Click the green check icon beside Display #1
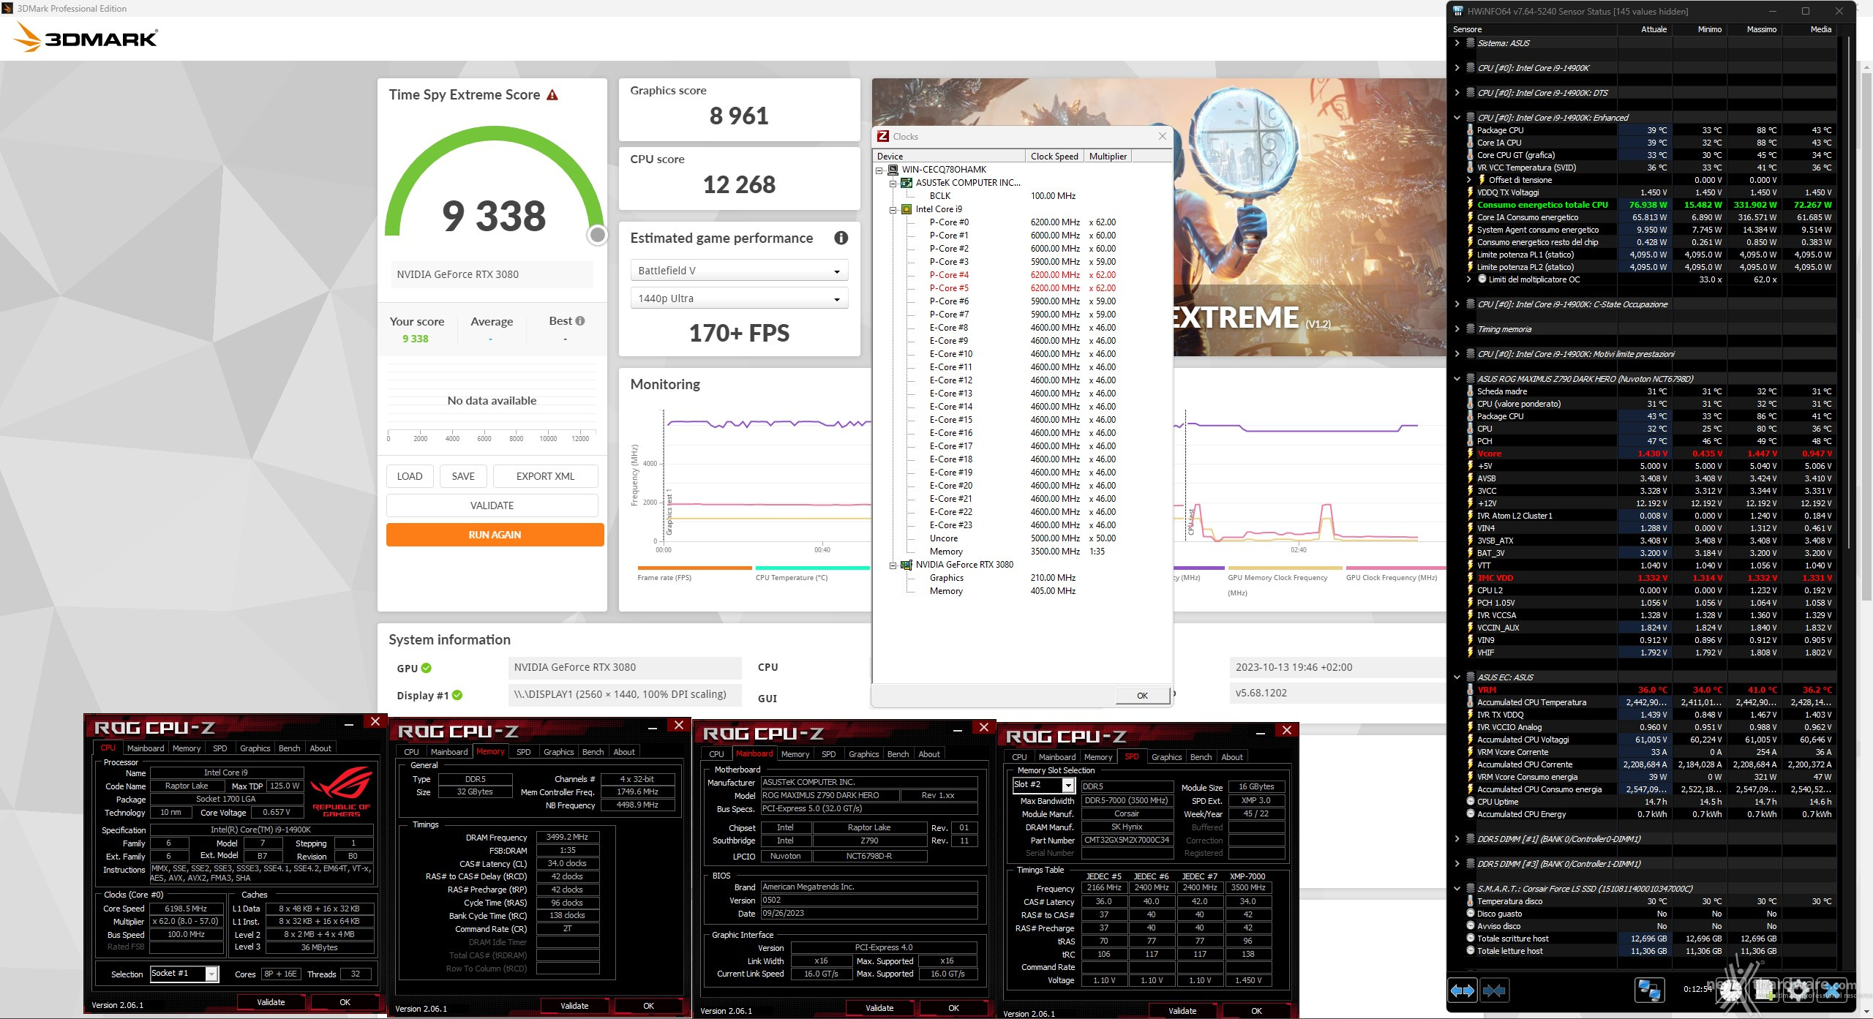 [457, 695]
